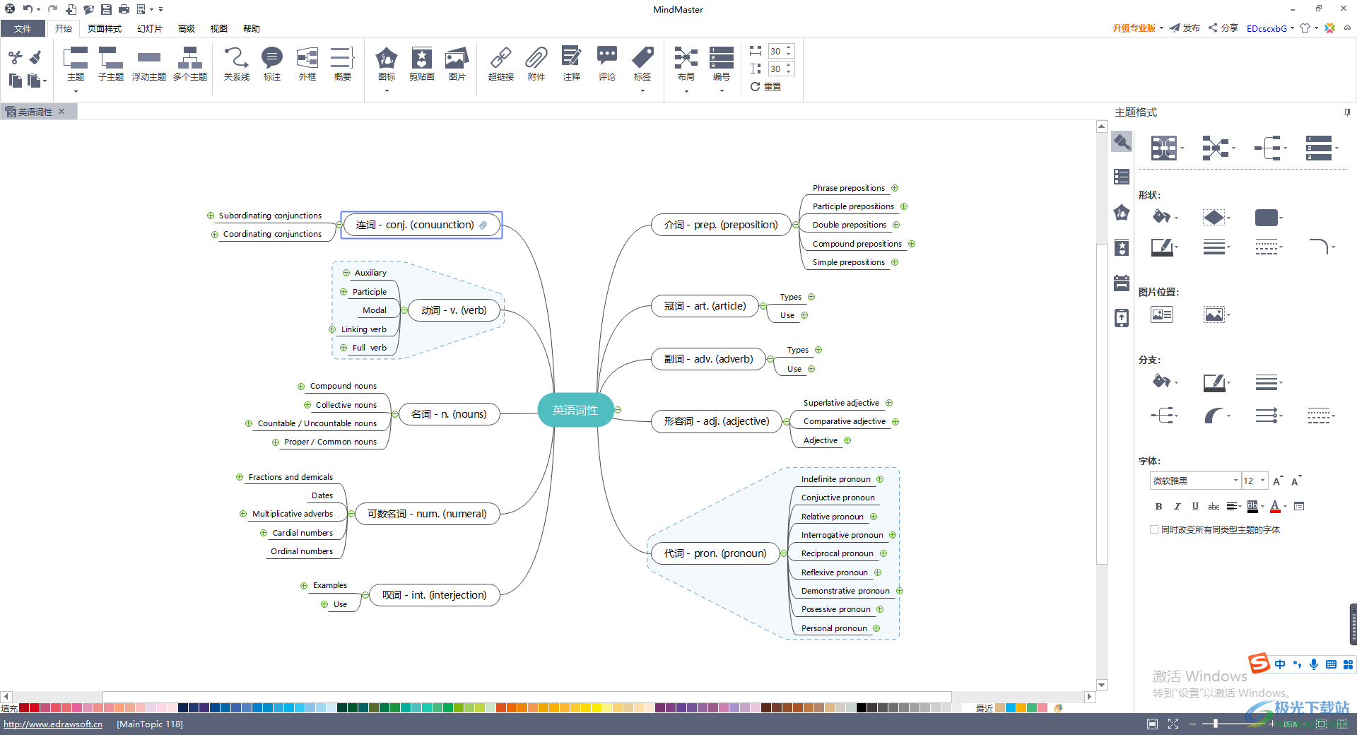Click 升级专业版 upgrade link
Viewport: 1357px width, 735px height.
coord(1134,28)
